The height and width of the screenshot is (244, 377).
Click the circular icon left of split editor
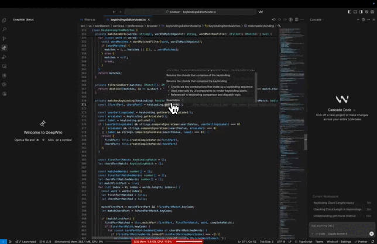[291, 20]
